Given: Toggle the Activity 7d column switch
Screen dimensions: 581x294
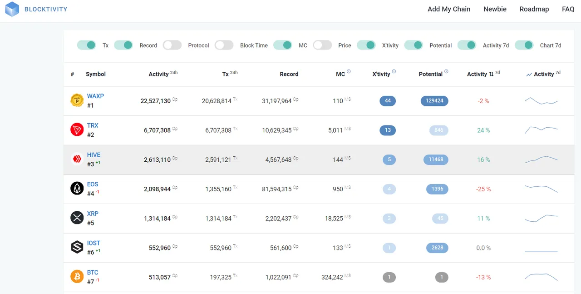Looking at the screenshot, I should coord(467,45).
